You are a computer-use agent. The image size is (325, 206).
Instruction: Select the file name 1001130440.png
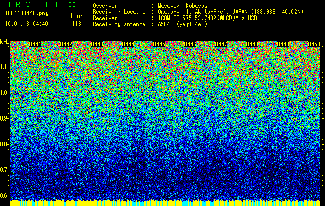27,13
